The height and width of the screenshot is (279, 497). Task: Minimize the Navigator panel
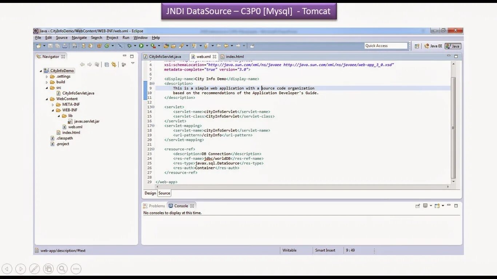tap(124, 56)
